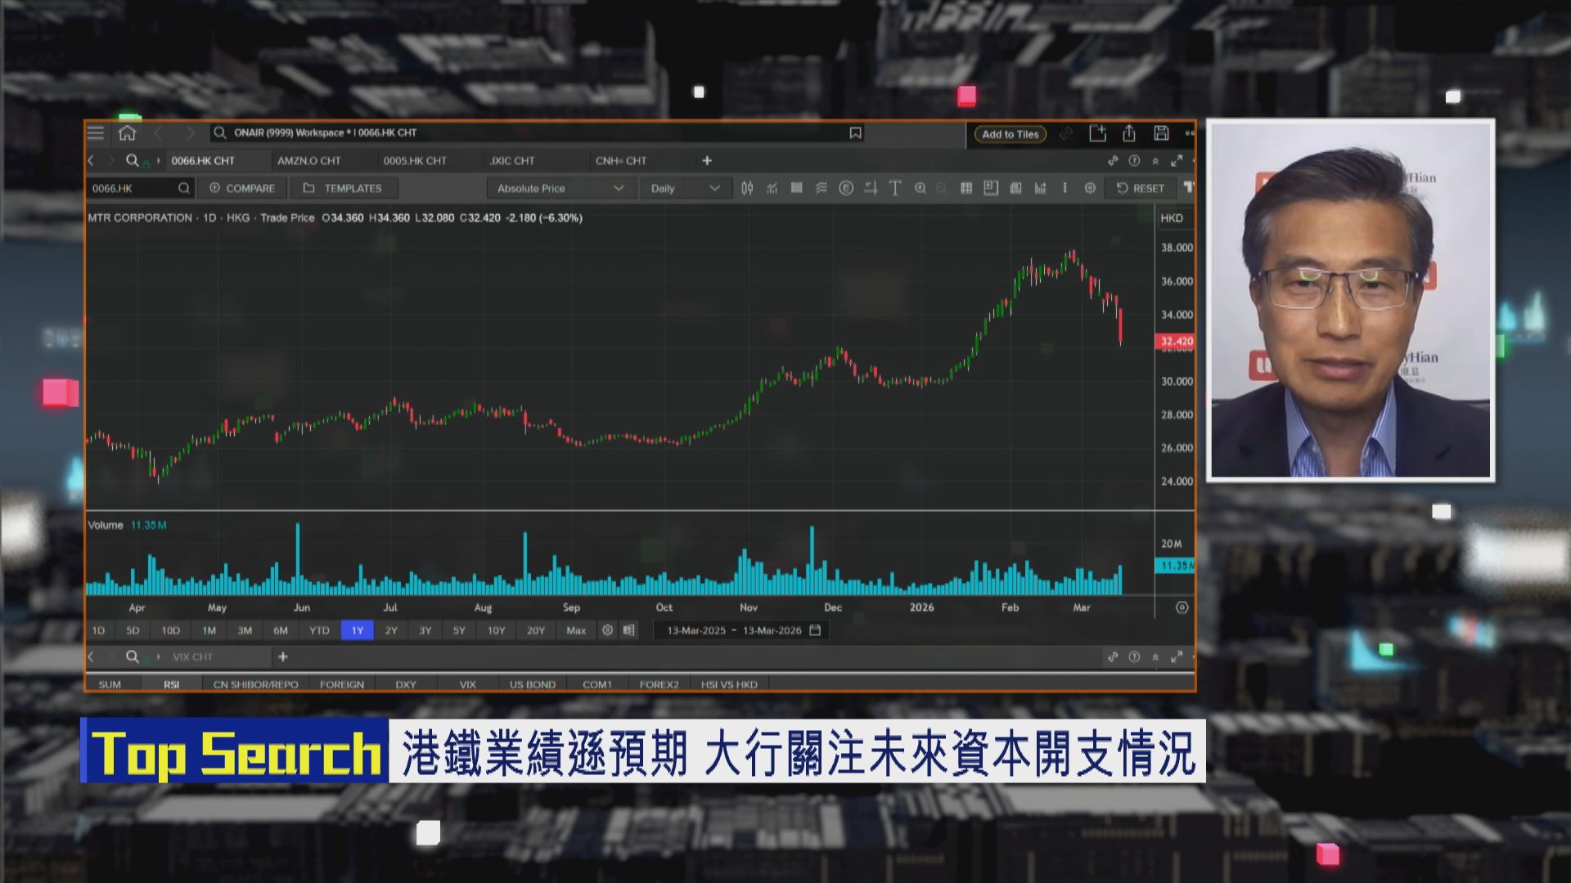Image resolution: width=1571 pixels, height=883 pixels.
Task: Click the RESET button
Action: pos(1140,188)
